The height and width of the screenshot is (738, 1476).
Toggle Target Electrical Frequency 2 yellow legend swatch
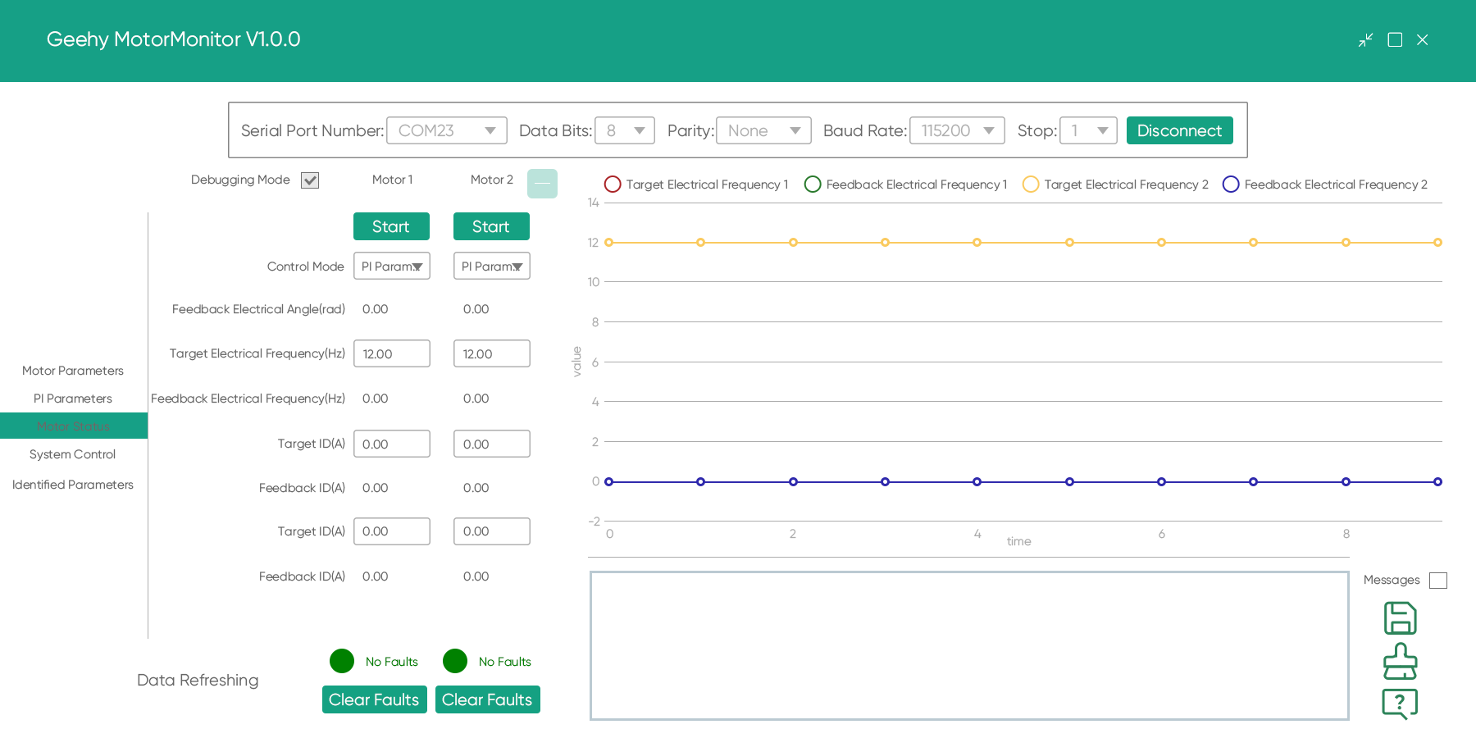point(1031,184)
